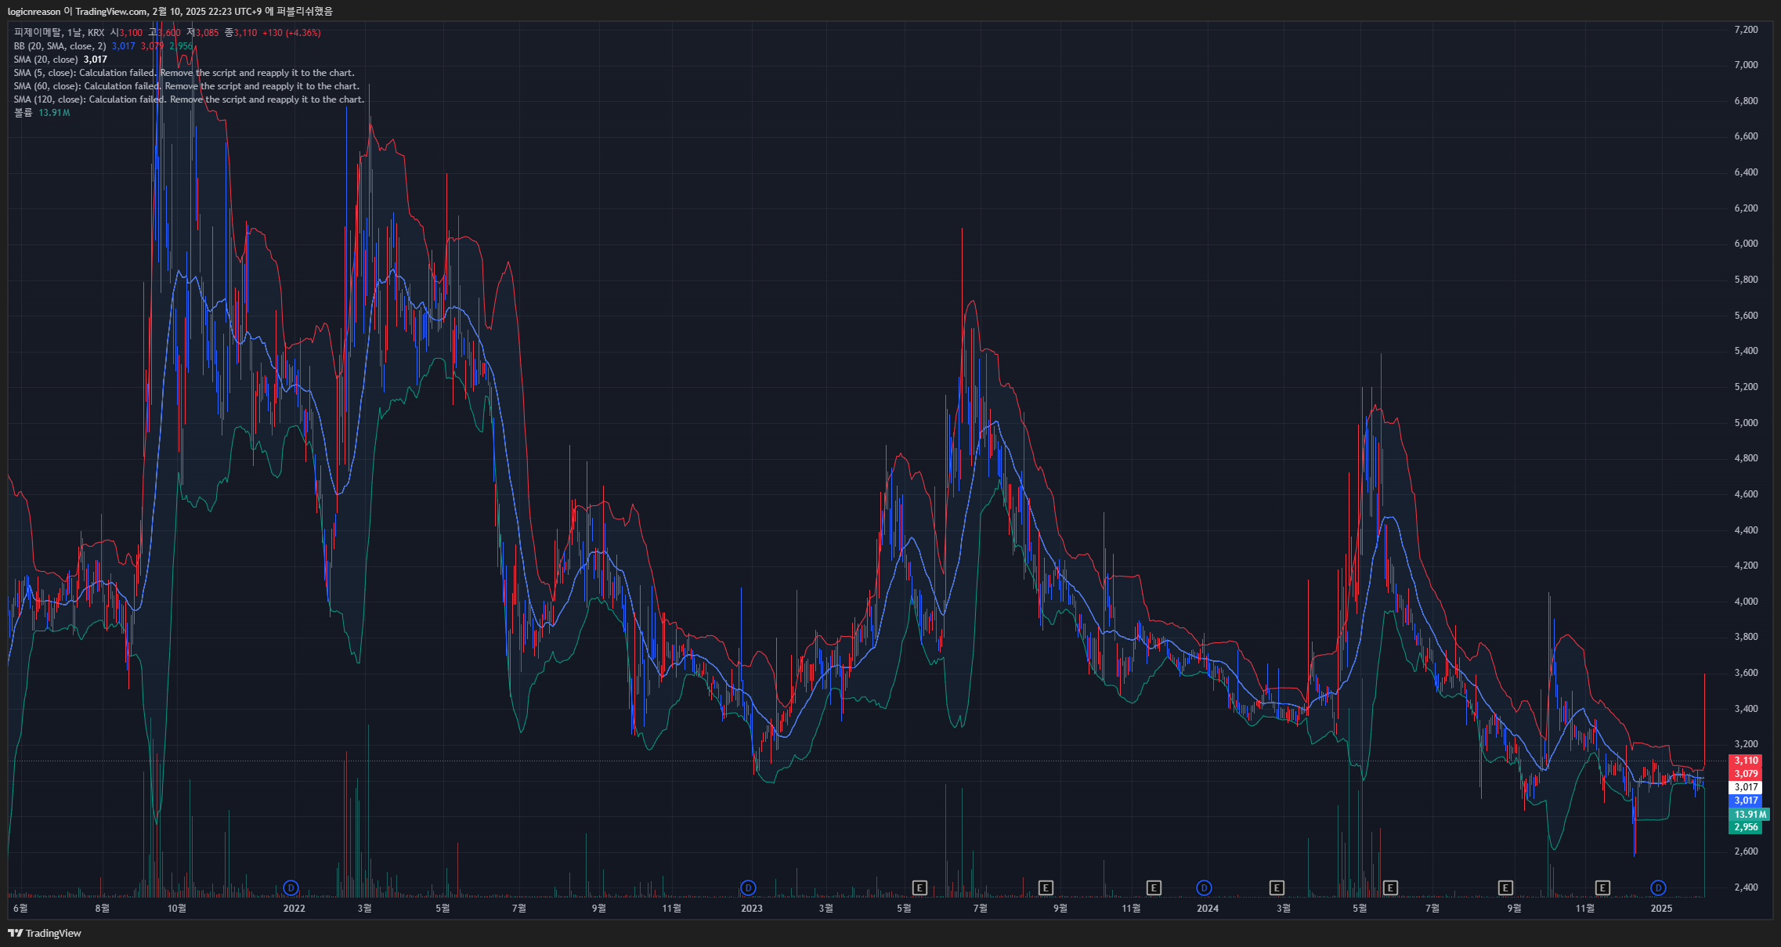
Task: Click the 7,000 level on the price axis
Action: 1746,65
